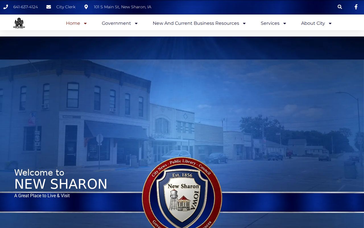The height and width of the screenshot is (228, 364).
Task: Open the Government menu item
Action: (x=116, y=23)
